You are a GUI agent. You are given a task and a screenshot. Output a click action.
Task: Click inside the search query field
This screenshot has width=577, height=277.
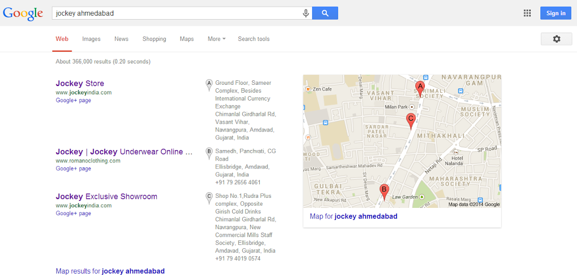(175, 13)
